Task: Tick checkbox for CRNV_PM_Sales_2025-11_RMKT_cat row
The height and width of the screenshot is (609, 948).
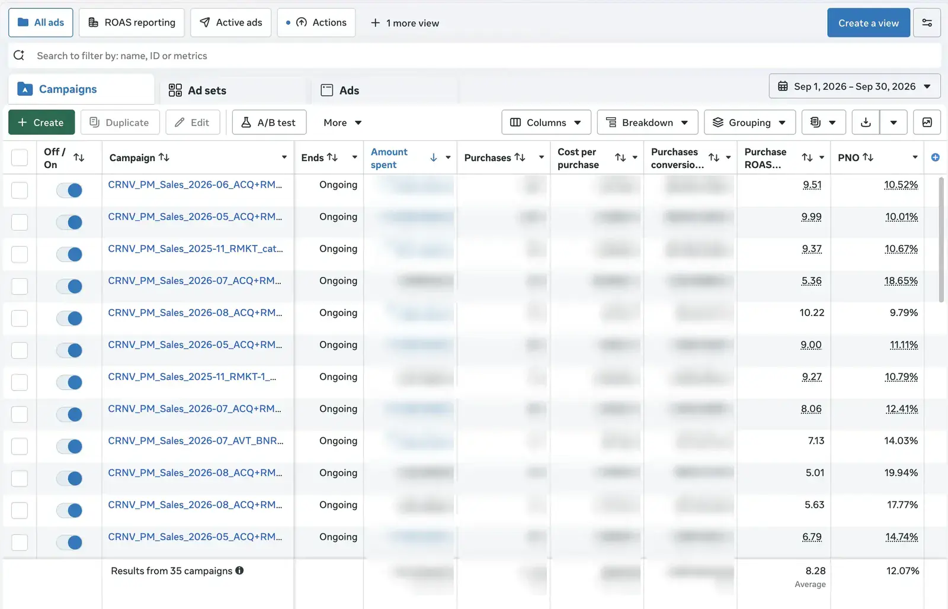Action: [x=20, y=254]
